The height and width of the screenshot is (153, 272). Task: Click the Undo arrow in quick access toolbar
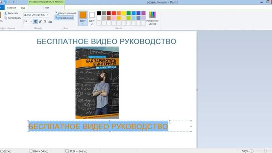click(5, 2)
